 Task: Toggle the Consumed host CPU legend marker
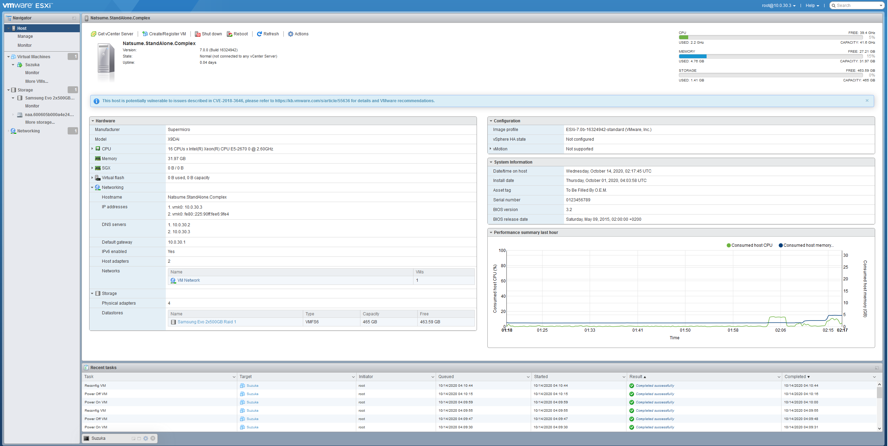pyautogui.click(x=728, y=245)
